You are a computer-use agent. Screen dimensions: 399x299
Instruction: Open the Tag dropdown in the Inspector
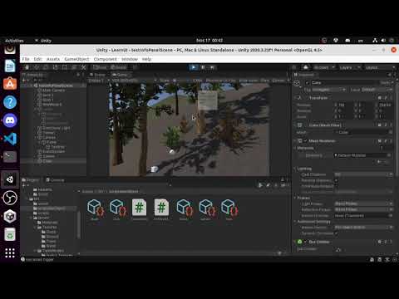[x=329, y=90]
